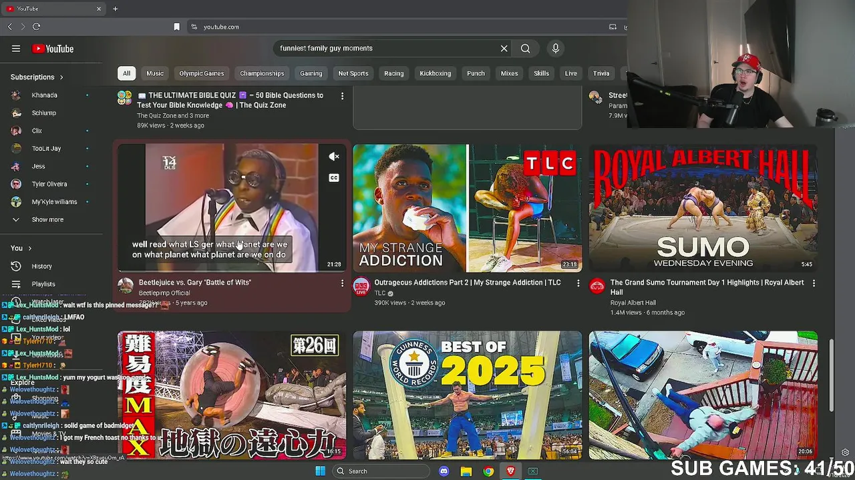This screenshot has height=480, width=855.
Task: Click The Quiz Zone and 3 more channel link
Action: pos(173,116)
